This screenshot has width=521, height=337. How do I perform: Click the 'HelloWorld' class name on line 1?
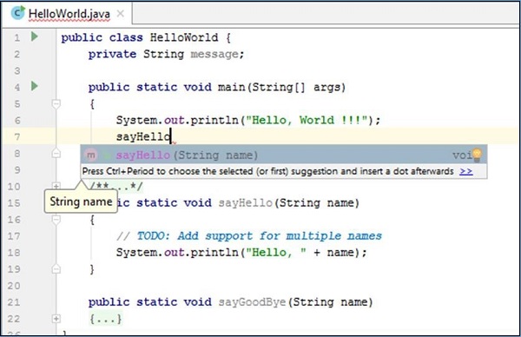tap(184, 37)
